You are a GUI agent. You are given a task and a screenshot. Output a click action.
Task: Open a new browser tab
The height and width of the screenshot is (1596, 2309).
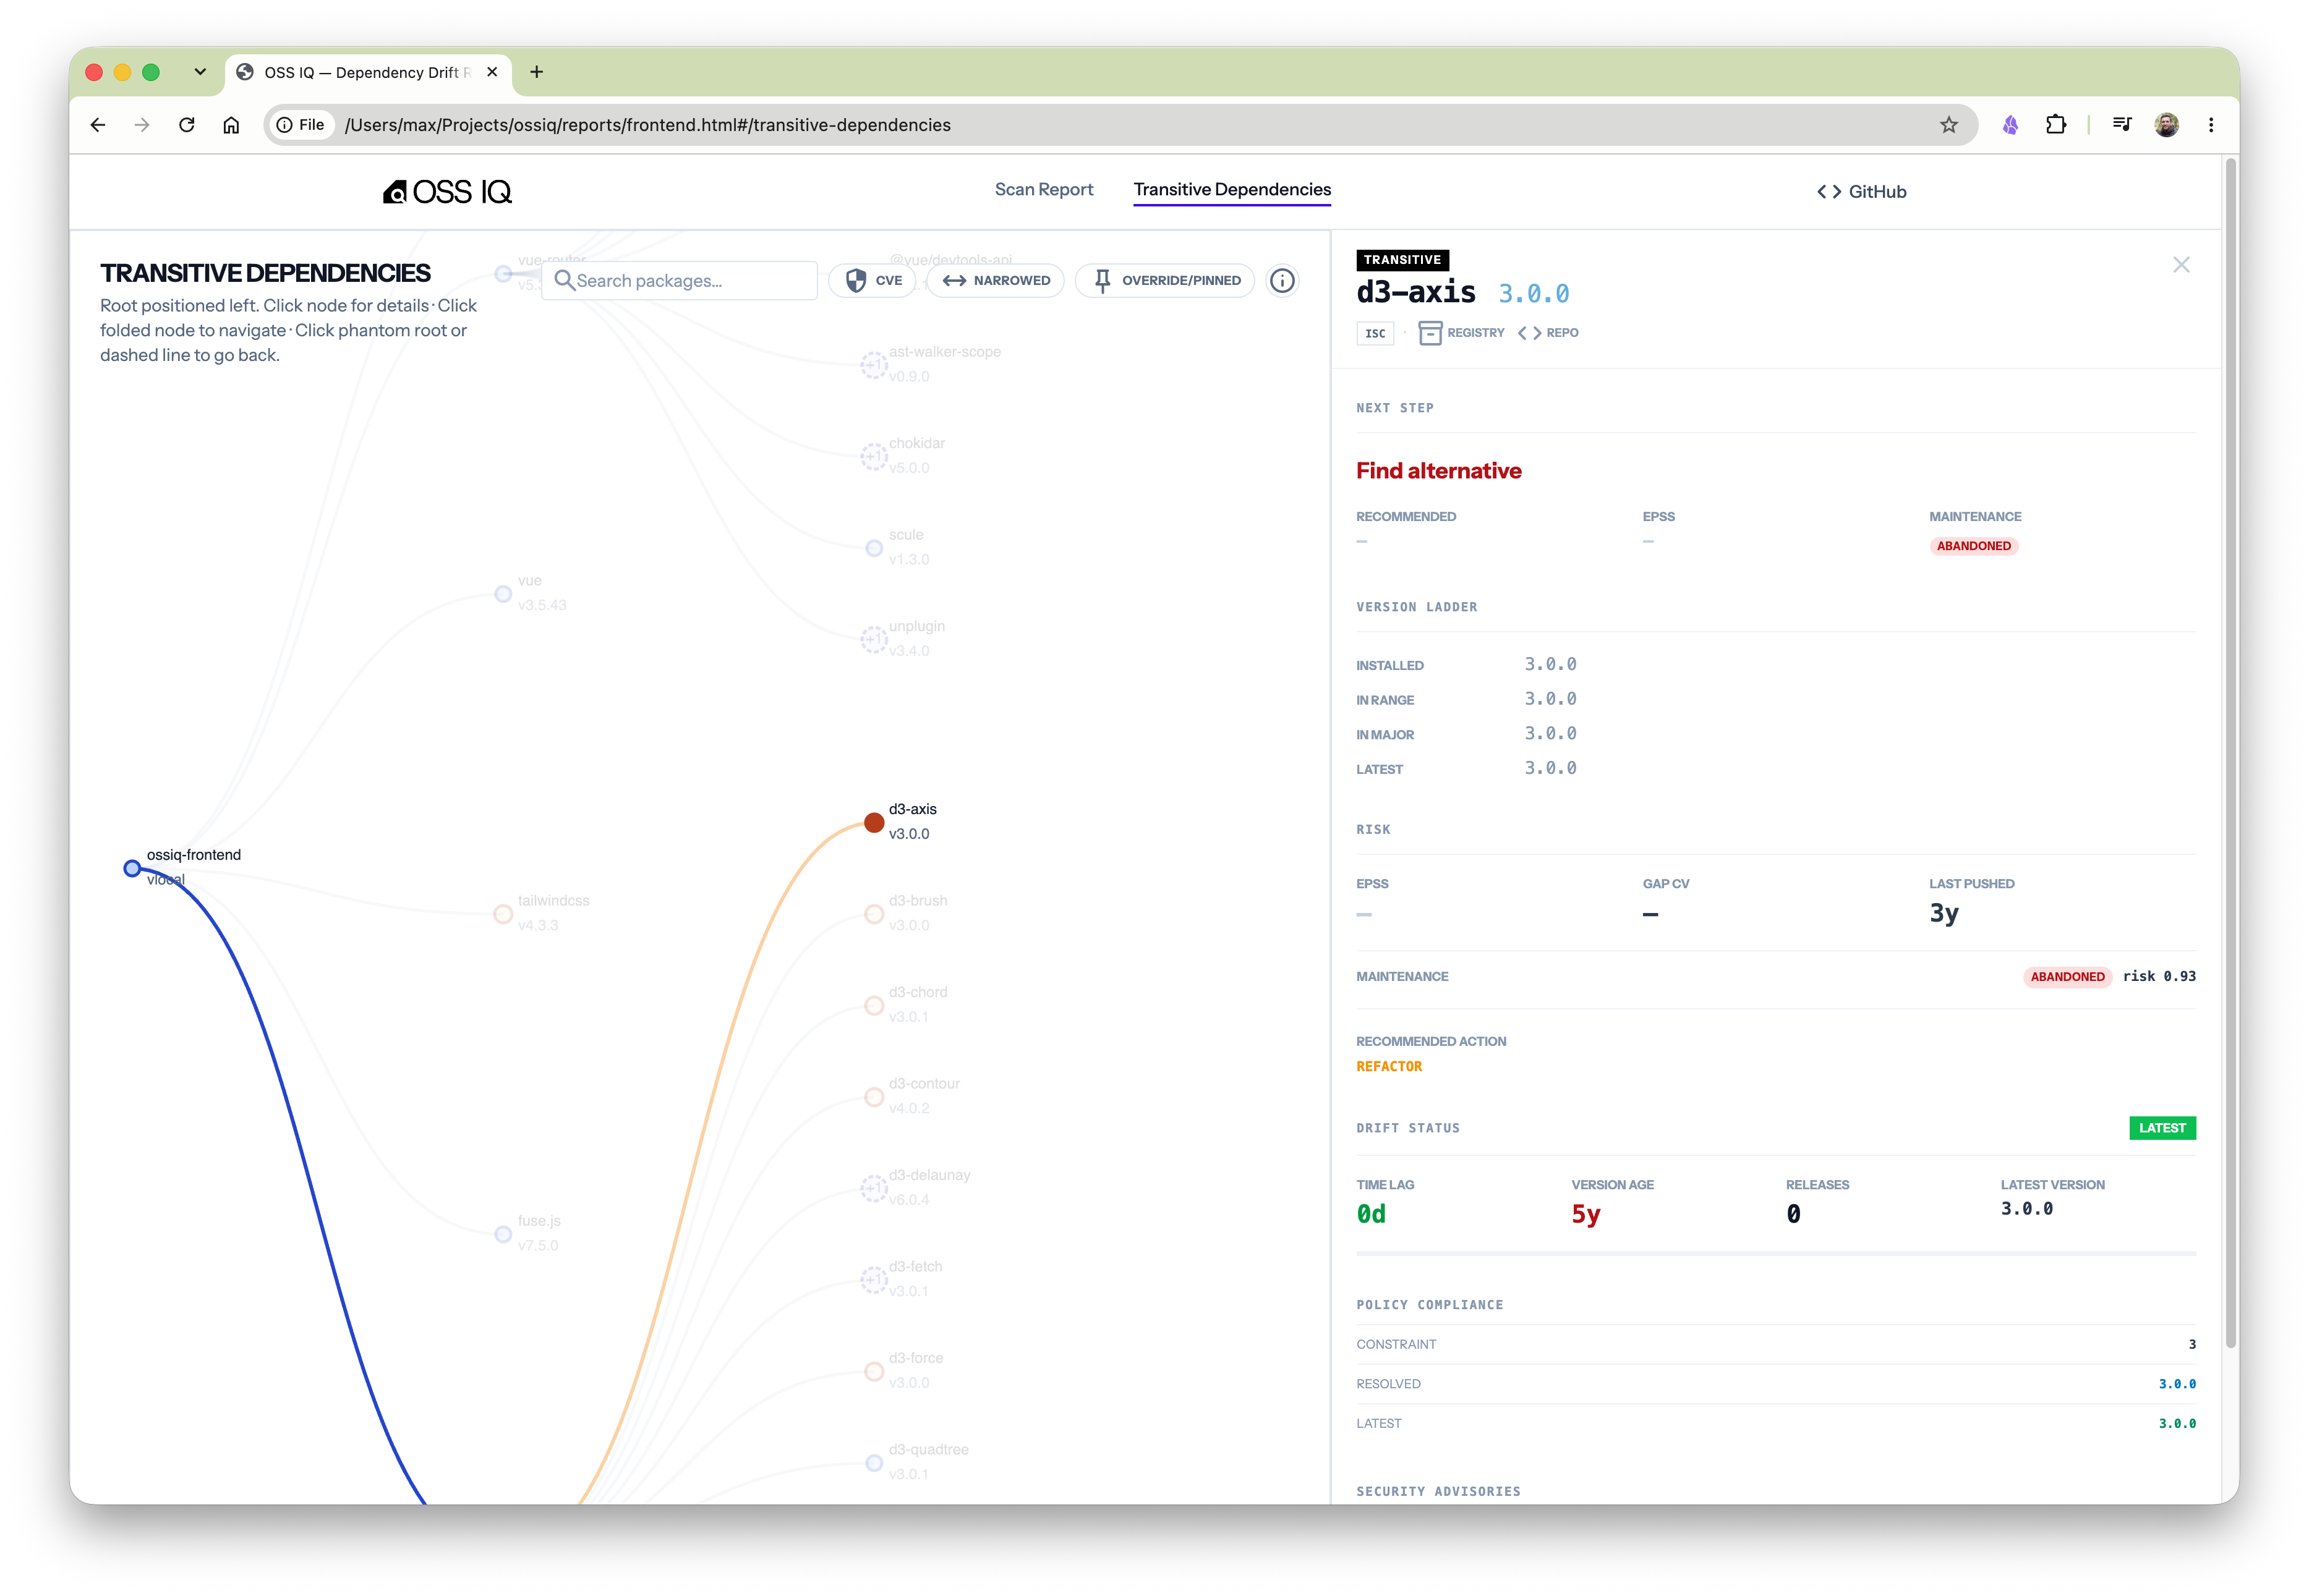tap(536, 72)
